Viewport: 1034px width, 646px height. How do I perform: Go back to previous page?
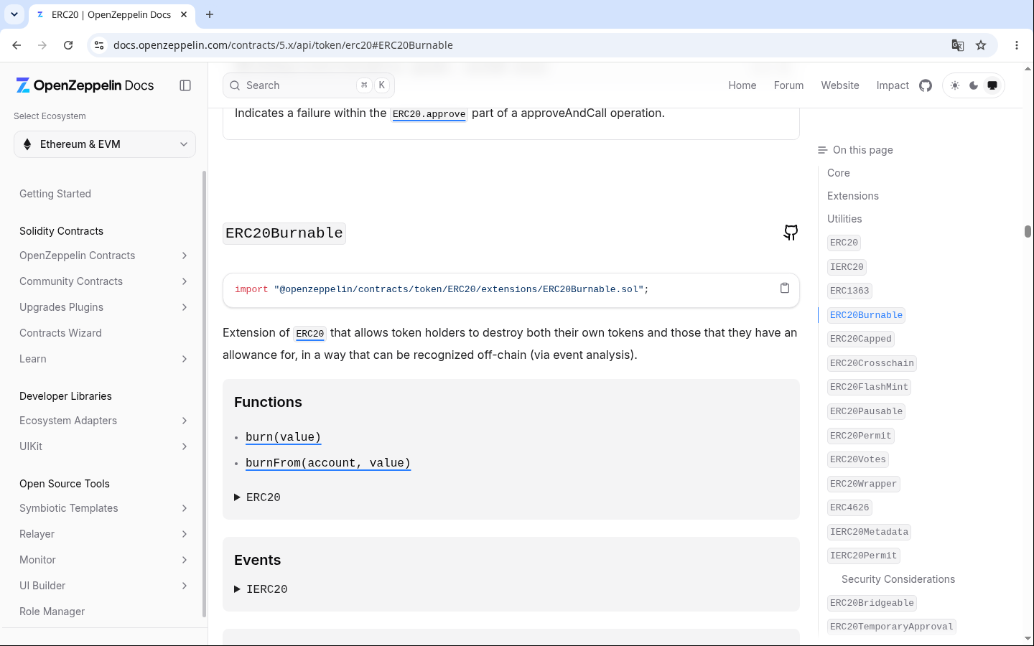point(17,45)
